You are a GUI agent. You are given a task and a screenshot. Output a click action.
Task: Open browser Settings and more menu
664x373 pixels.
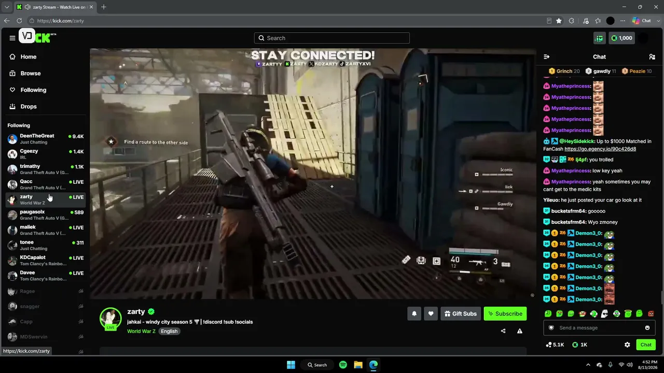(621, 21)
